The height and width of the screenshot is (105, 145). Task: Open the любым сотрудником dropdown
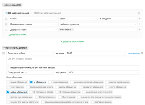pos(98,24)
